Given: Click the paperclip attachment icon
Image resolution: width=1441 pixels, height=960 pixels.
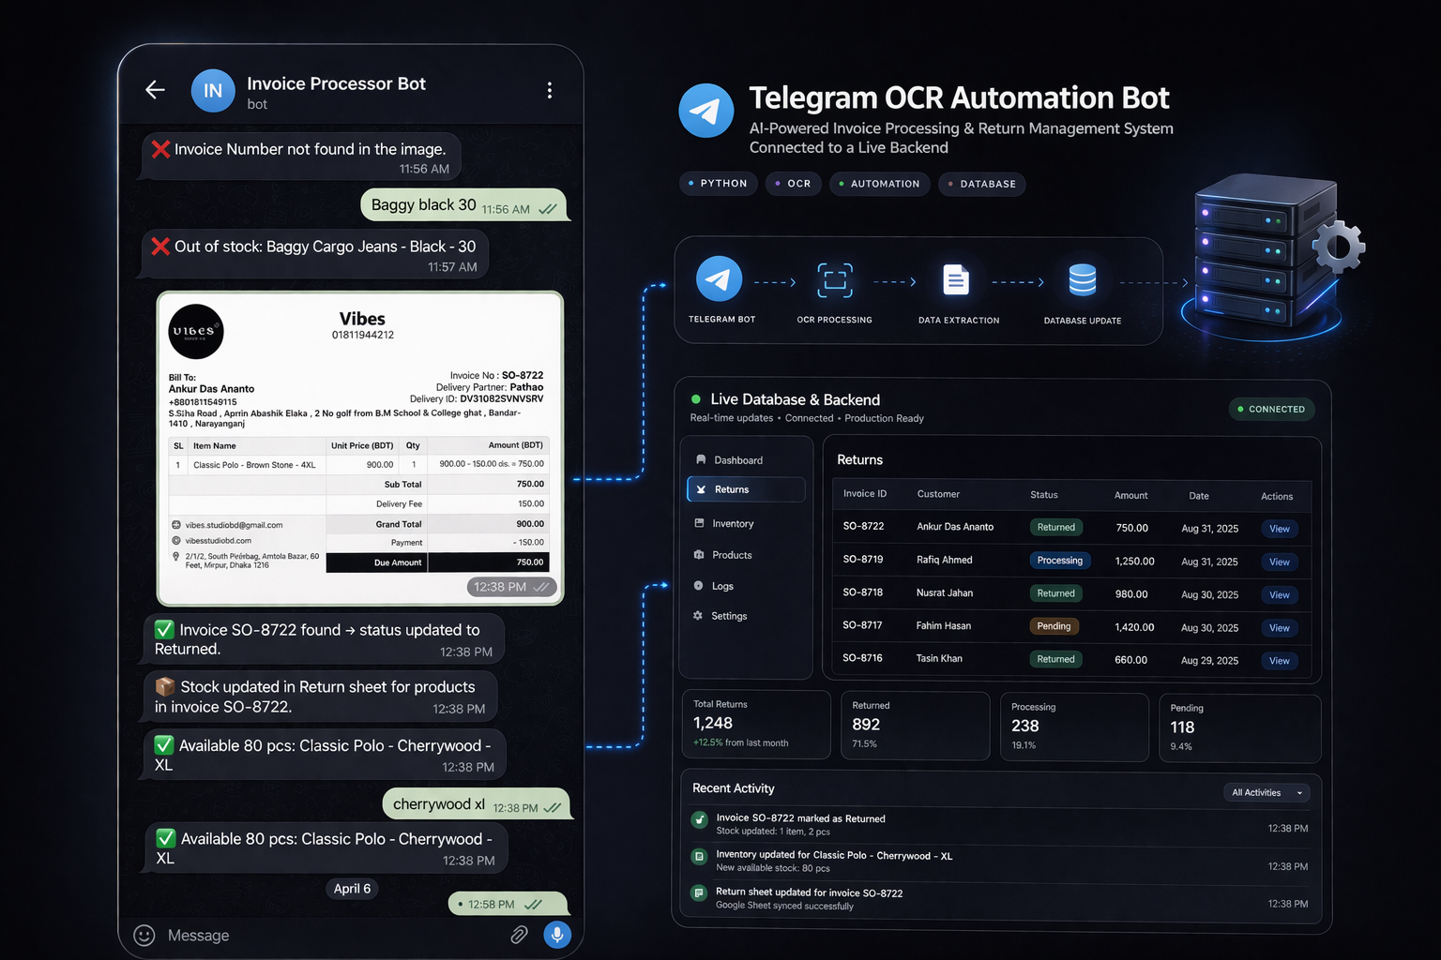Looking at the screenshot, I should click(519, 935).
